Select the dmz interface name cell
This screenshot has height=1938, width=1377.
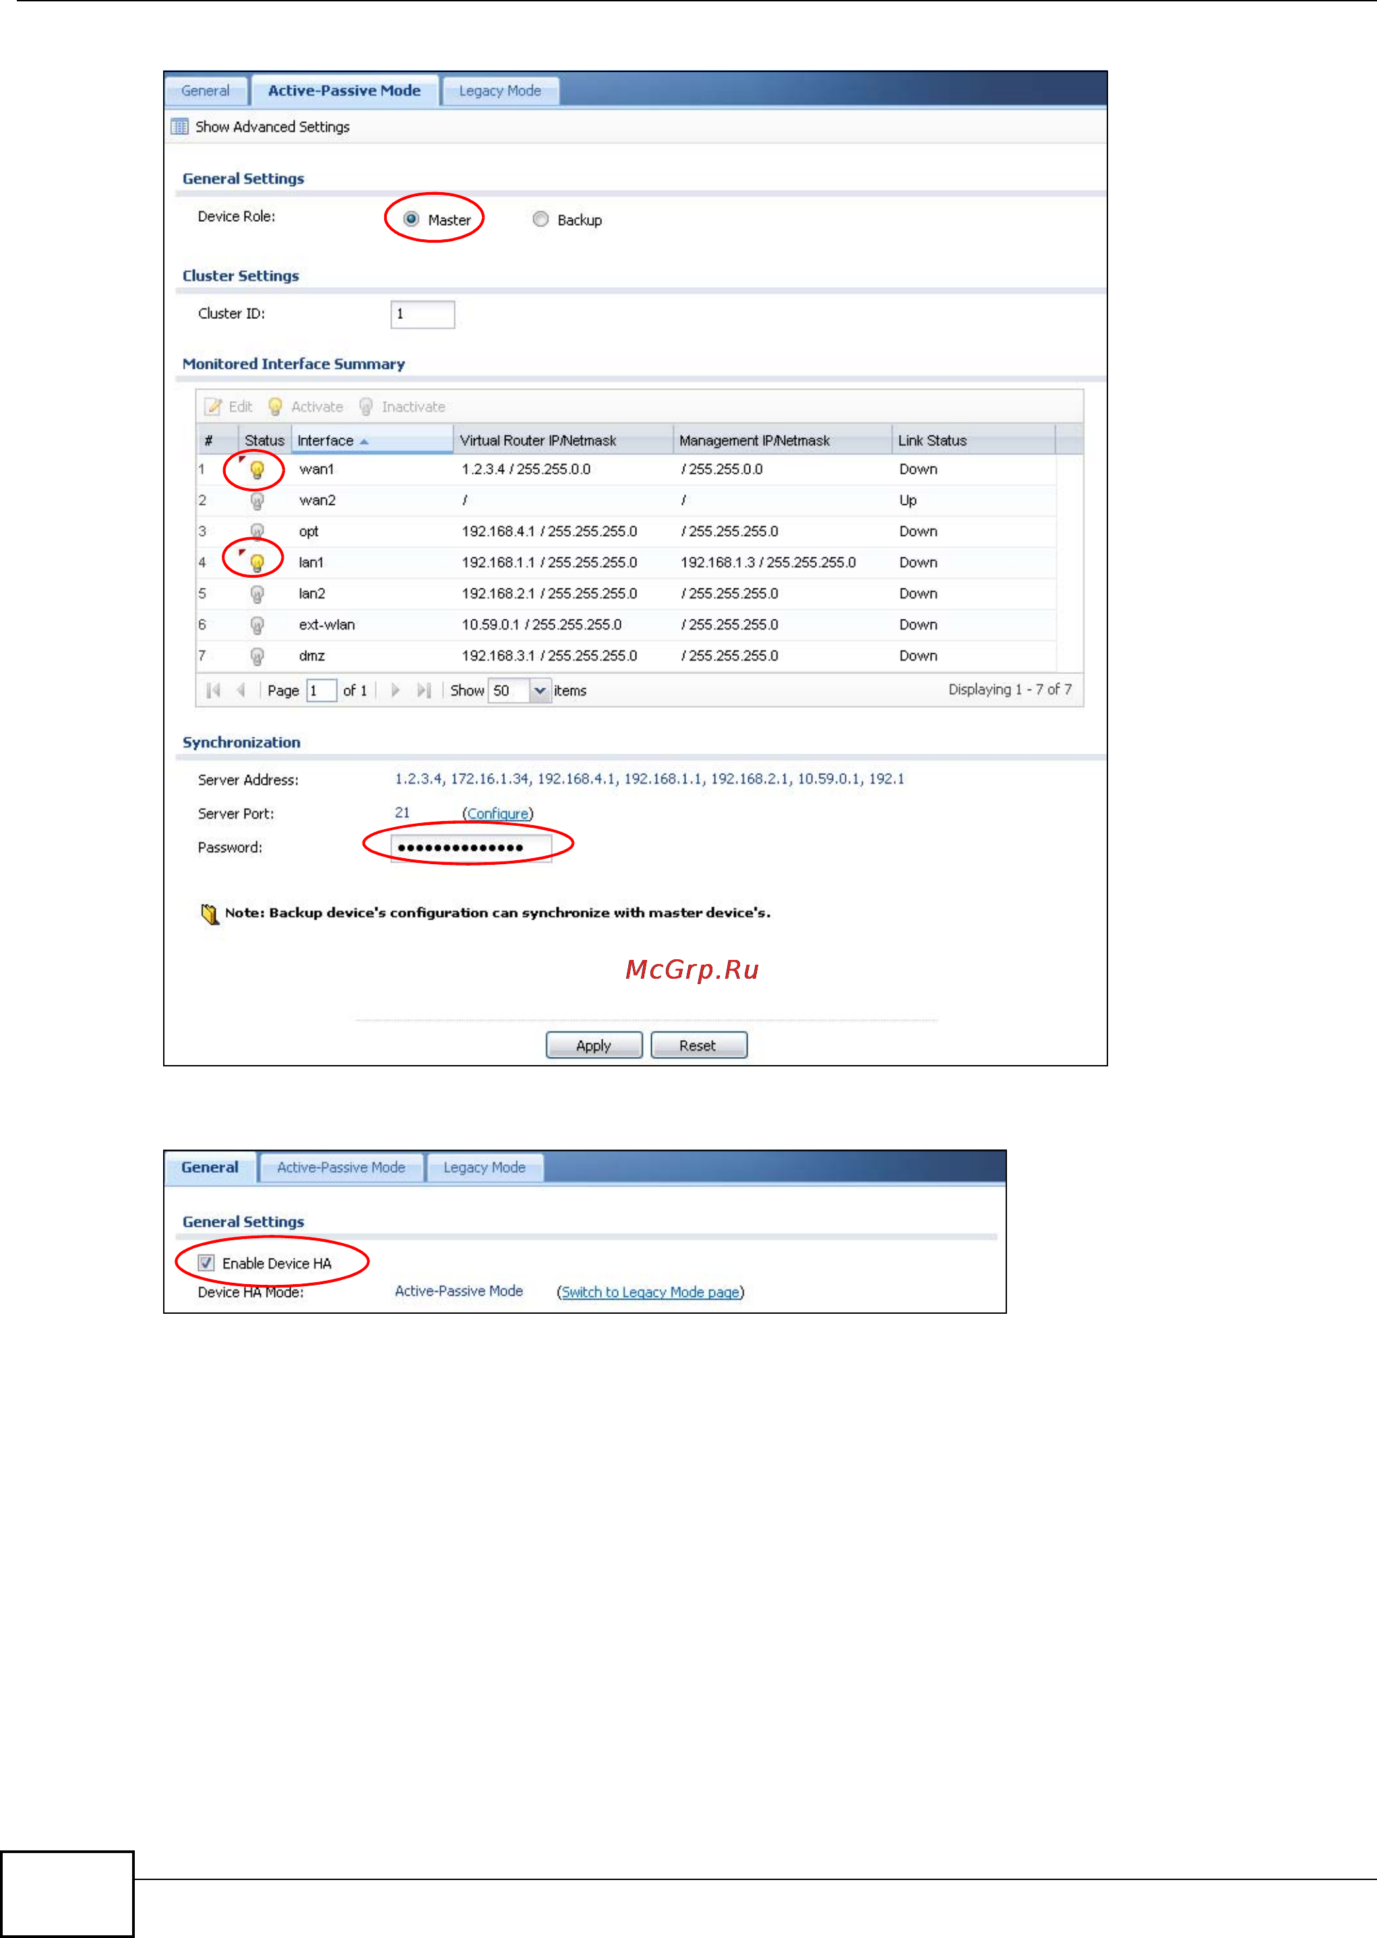tap(312, 656)
